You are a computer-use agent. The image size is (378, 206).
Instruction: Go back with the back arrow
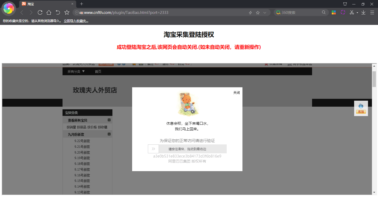[x=22, y=13]
